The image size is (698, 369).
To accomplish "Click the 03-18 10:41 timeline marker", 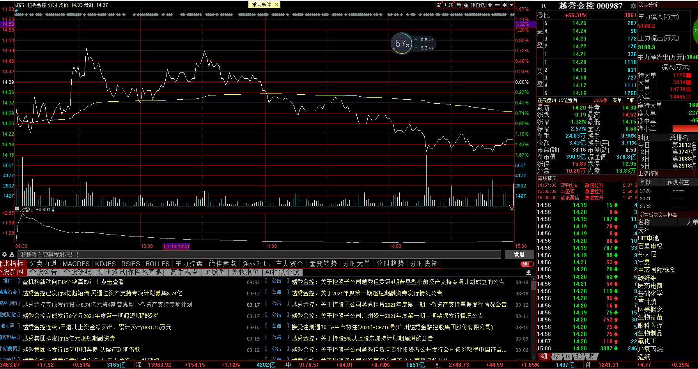I will (x=177, y=246).
